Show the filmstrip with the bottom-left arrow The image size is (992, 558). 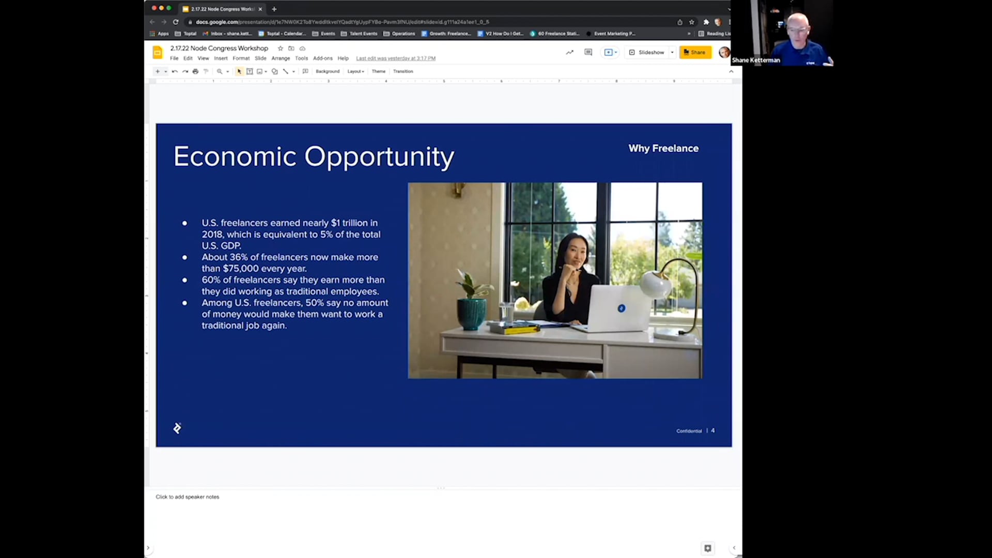148,548
